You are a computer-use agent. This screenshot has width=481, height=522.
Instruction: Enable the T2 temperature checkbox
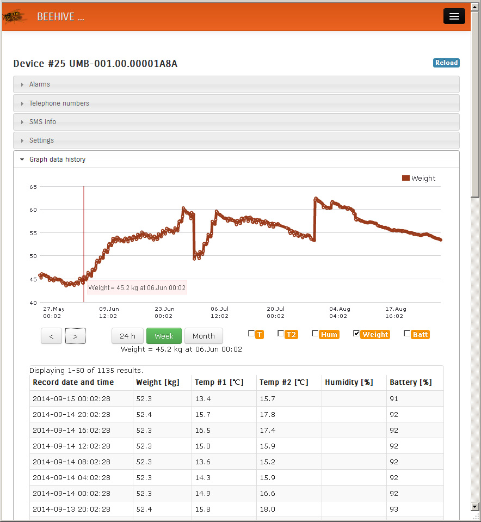[x=281, y=334]
